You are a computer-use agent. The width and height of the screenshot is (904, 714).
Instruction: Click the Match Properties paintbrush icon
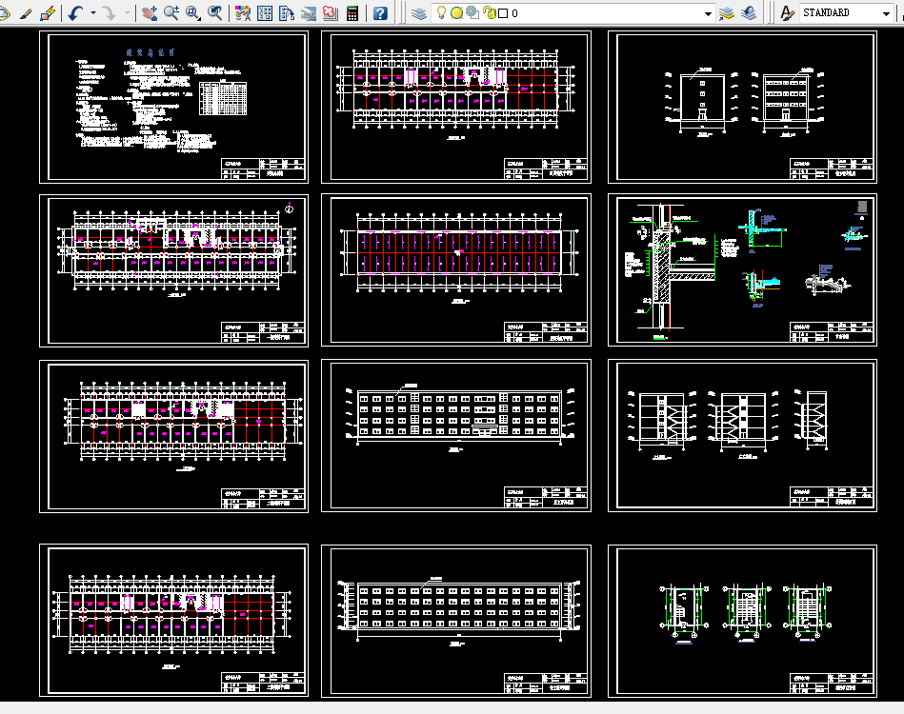click(x=26, y=12)
